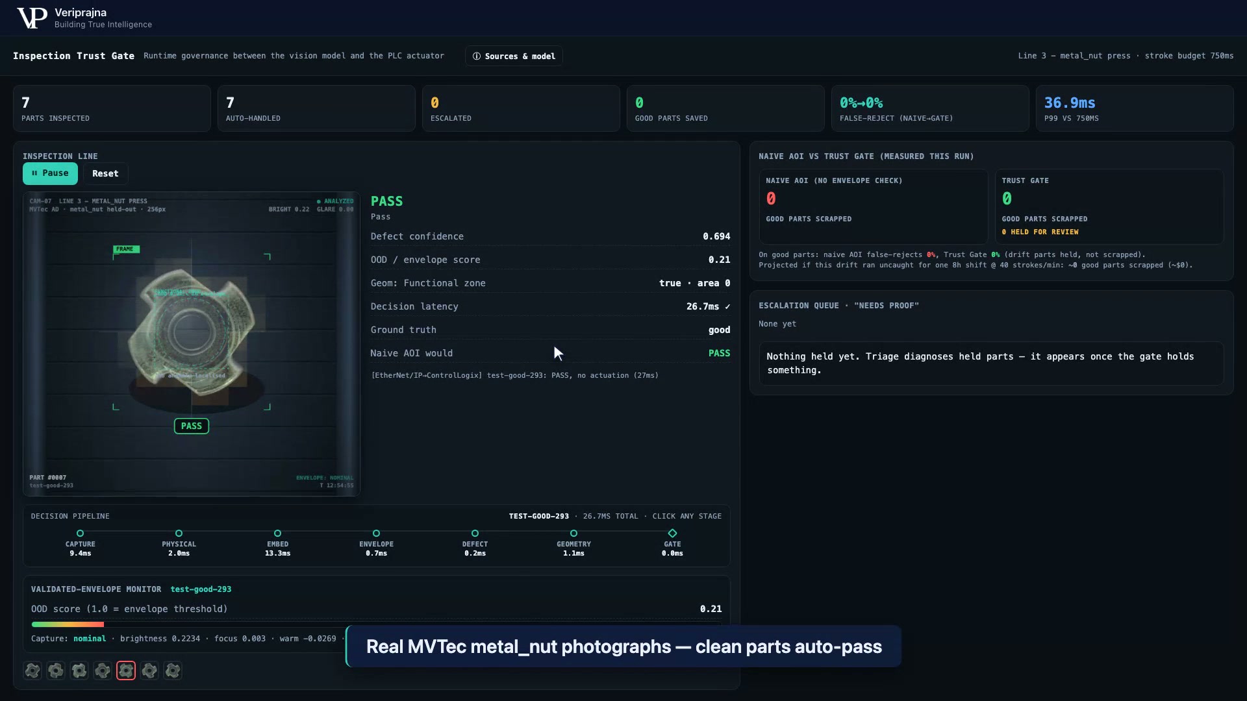
Task: Click the large green PASS verdict heading
Action: (x=386, y=201)
